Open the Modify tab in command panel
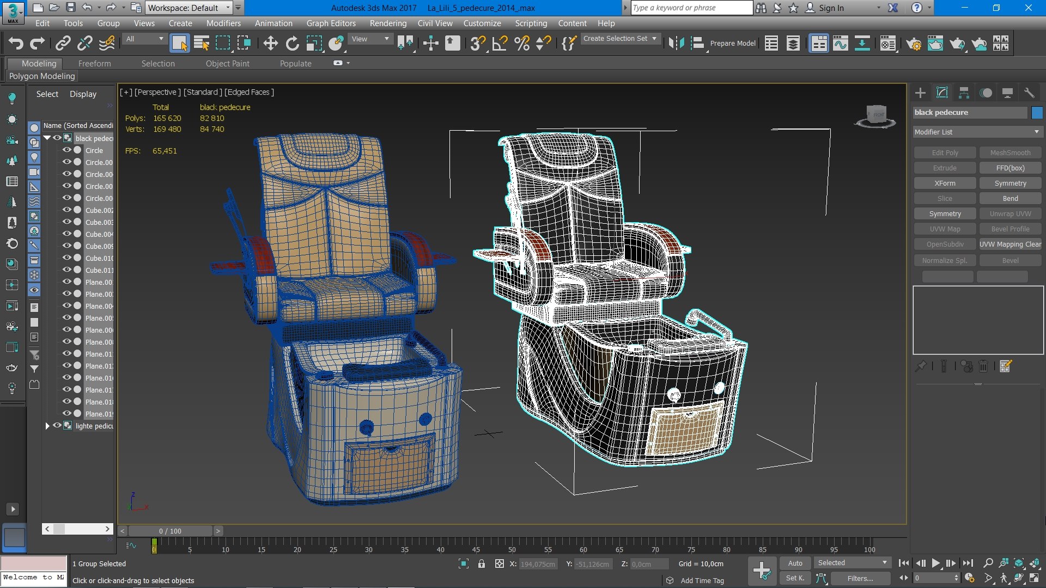This screenshot has width=1046, height=588. point(942,93)
